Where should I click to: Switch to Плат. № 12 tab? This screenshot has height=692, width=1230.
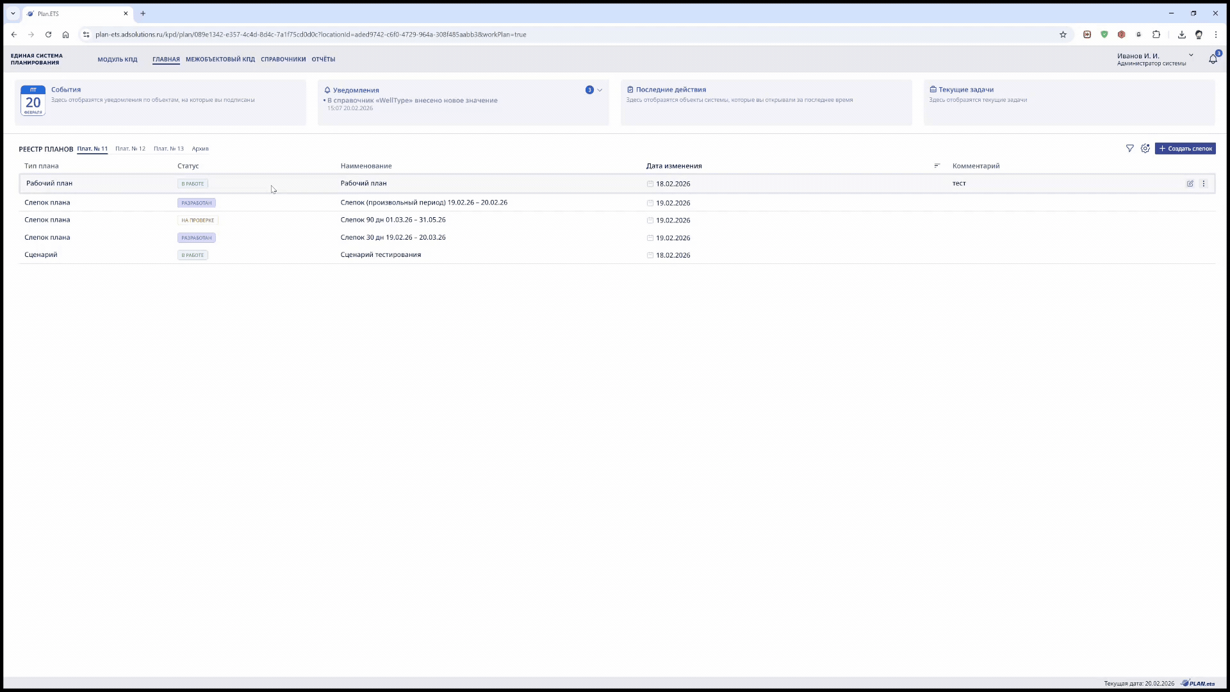point(130,149)
